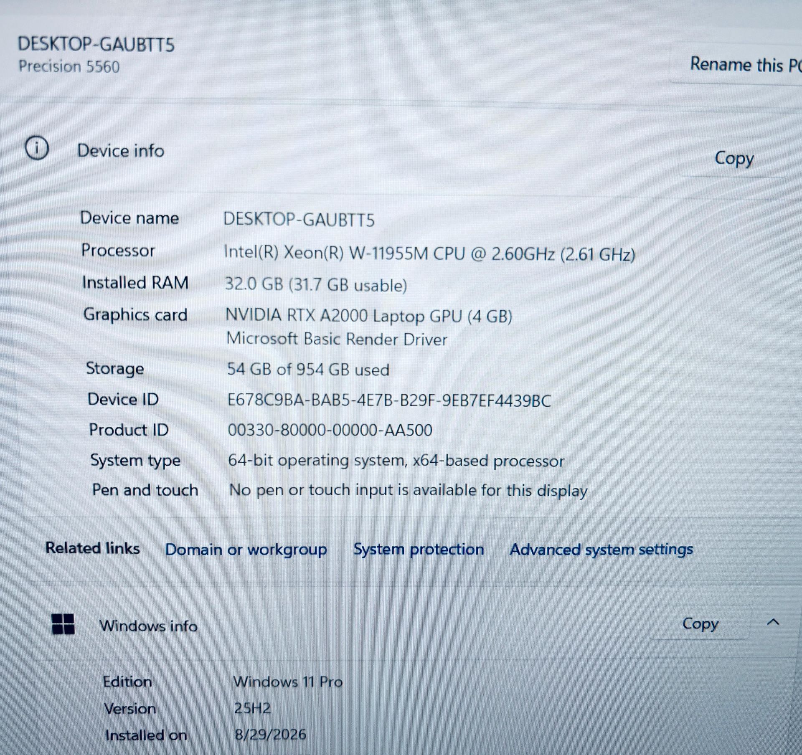Click the Device info circle icon
802x755 pixels.
(37, 148)
